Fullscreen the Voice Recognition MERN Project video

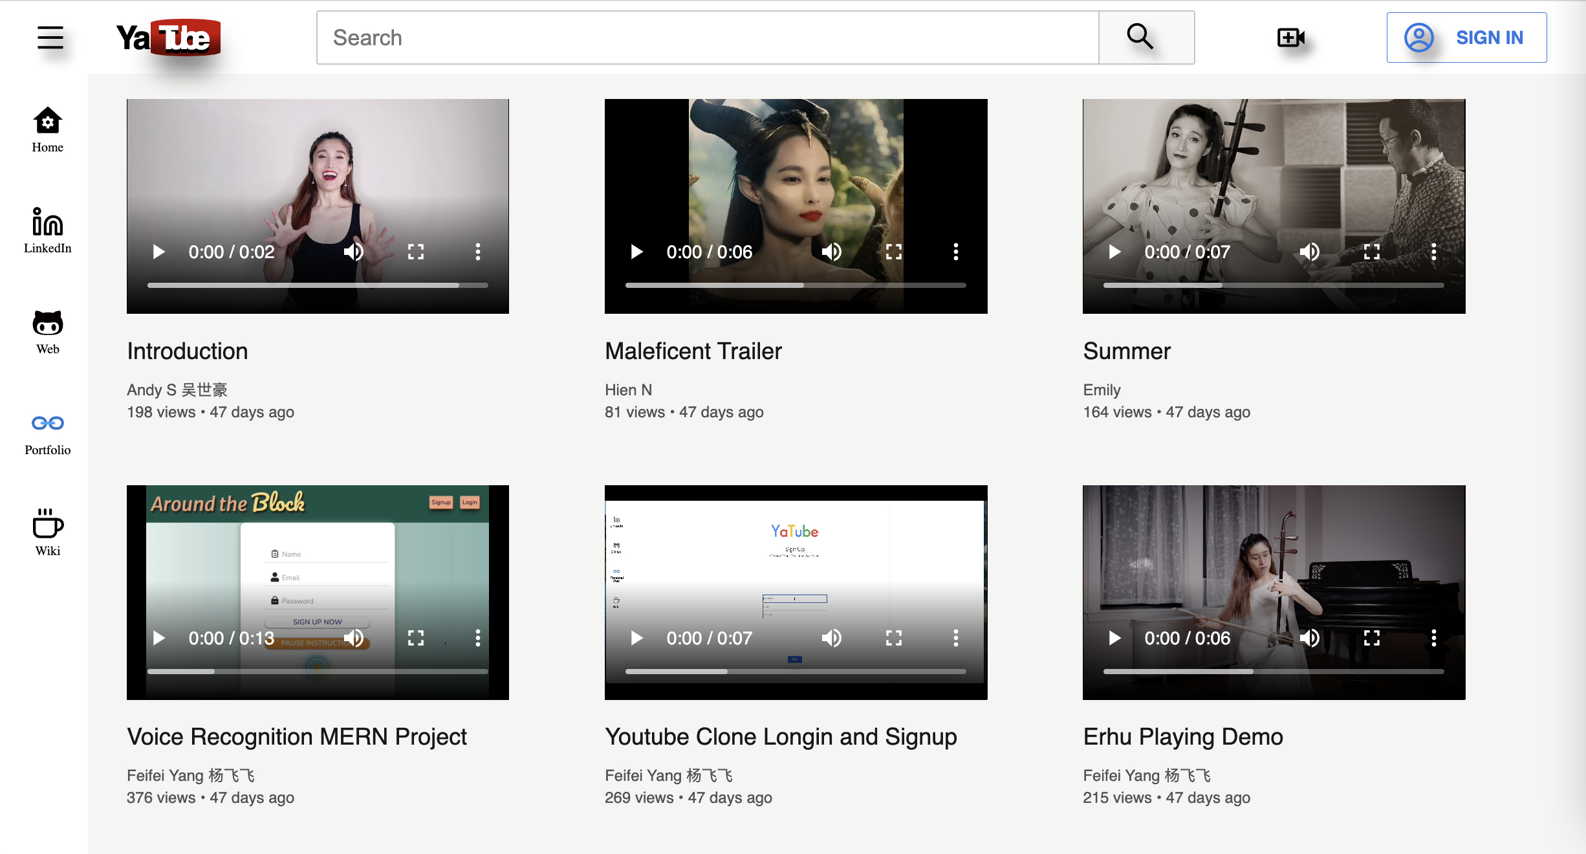pyautogui.click(x=416, y=638)
